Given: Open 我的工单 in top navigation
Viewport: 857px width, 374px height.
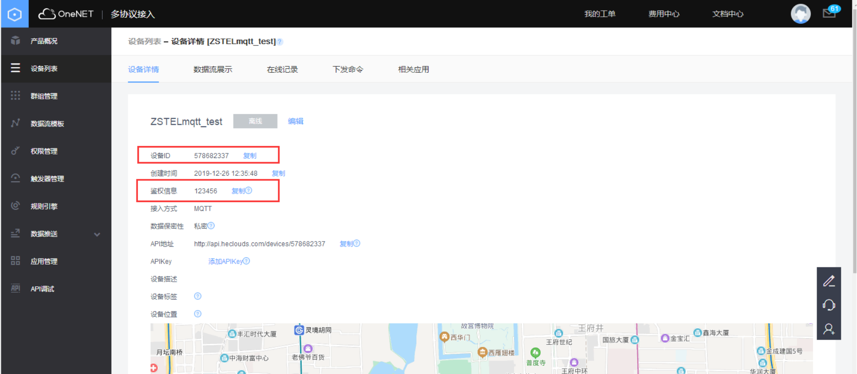Looking at the screenshot, I should (x=600, y=14).
